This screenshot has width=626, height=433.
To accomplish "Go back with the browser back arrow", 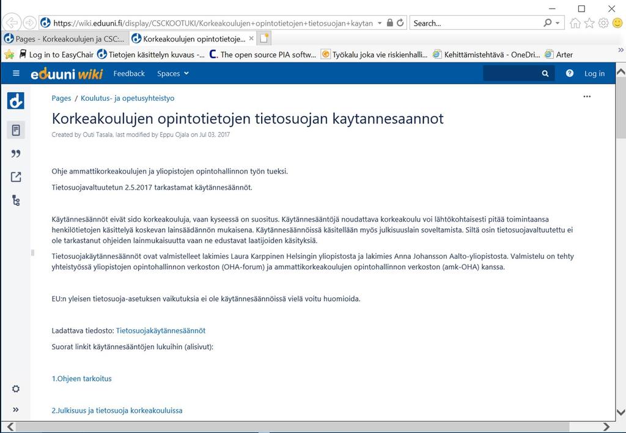I will pyautogui.click(x=12, y=23).
